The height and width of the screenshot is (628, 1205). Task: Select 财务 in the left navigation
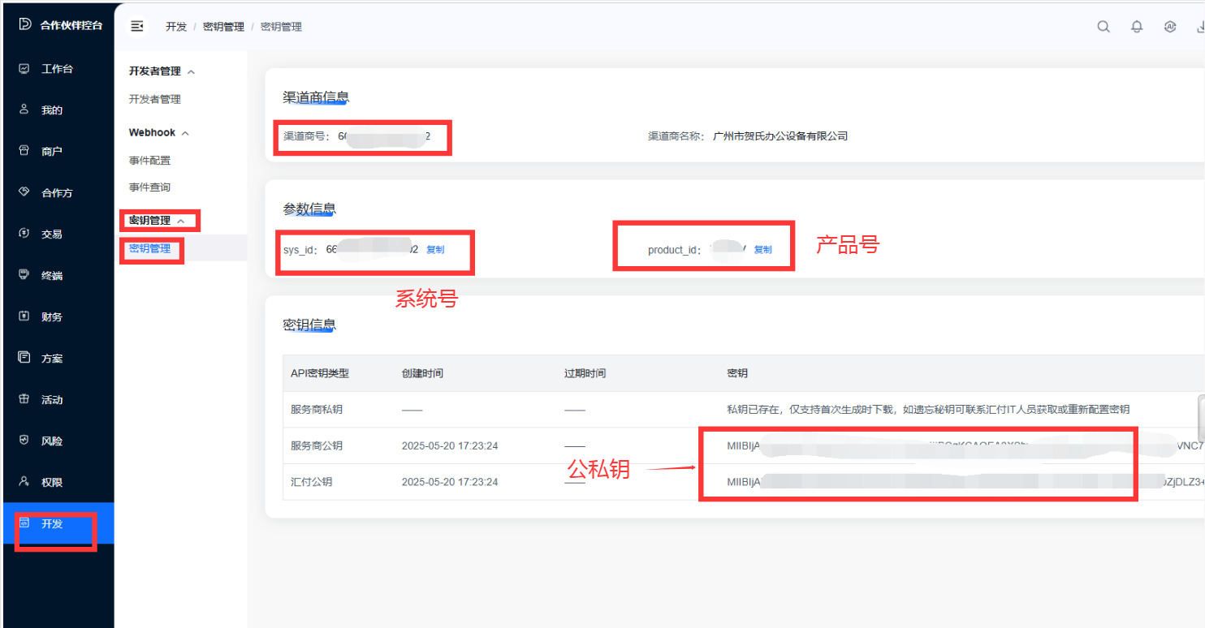coord(52,316)
